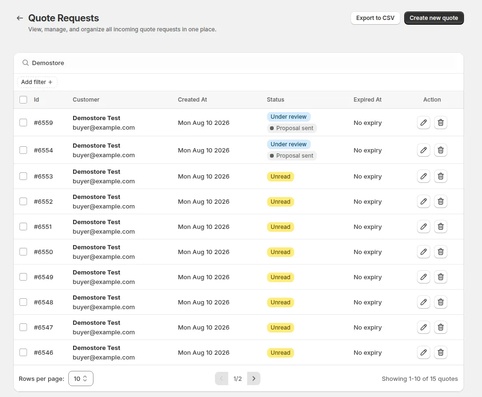The image size is (482, 397).
Task: Delete quote #6554 with the trash icon
Action: (441, 150)
